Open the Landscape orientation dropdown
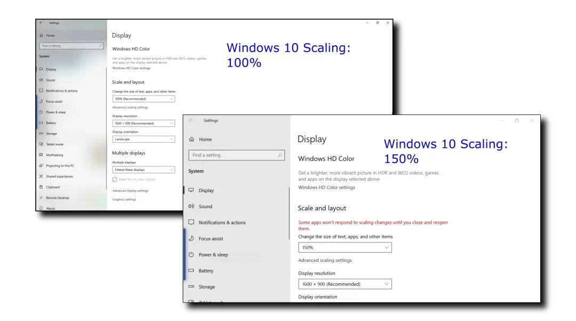 pos(143,139)
